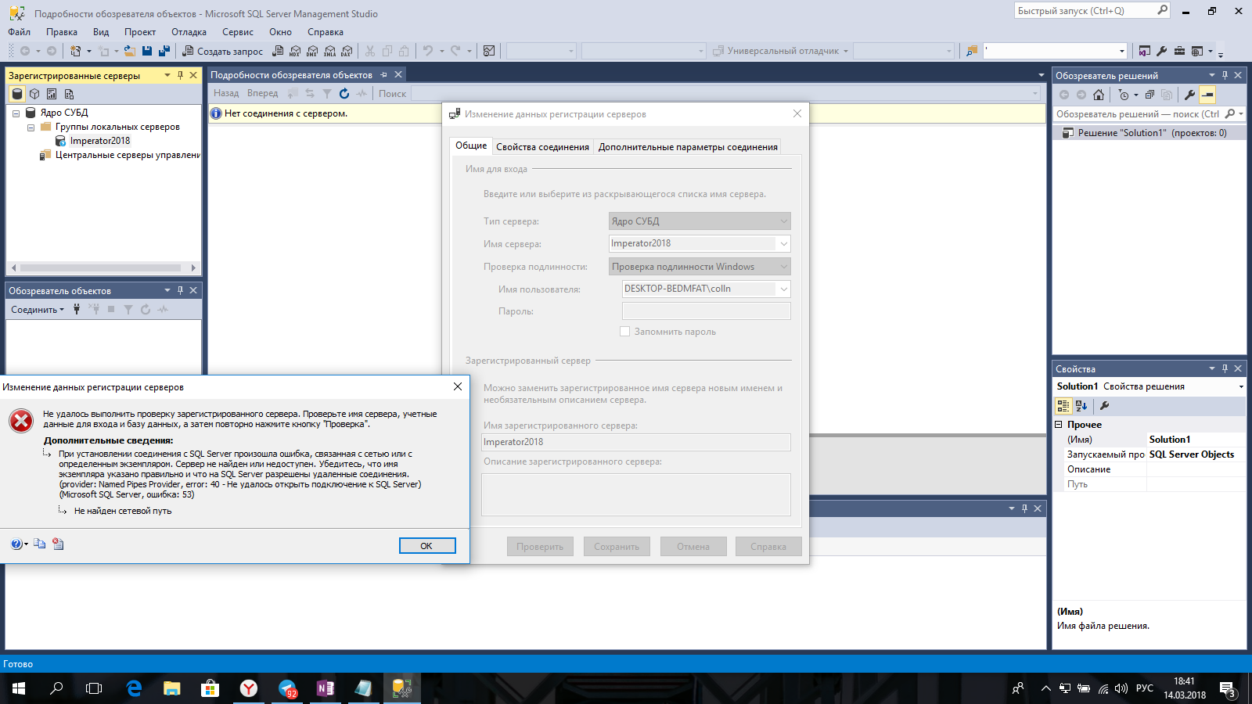Open the Файл menu
1252x704 pixels.
pos(20,32)
